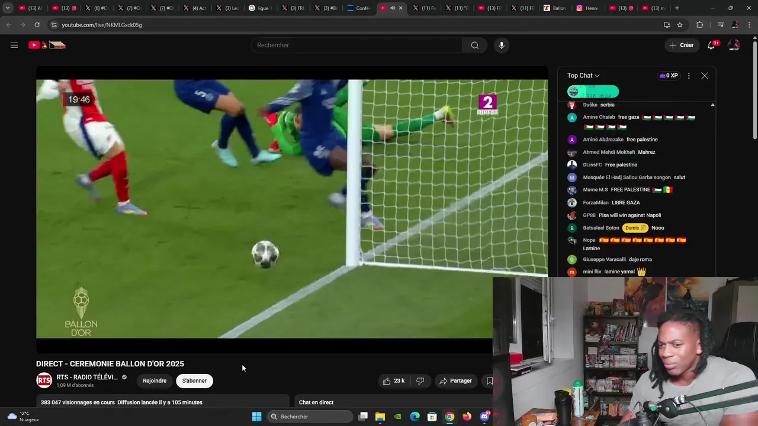Screen dimensions: 758x426
Task: Click the highlighted green pinned chat chip
Action: [x=593, y=92]
